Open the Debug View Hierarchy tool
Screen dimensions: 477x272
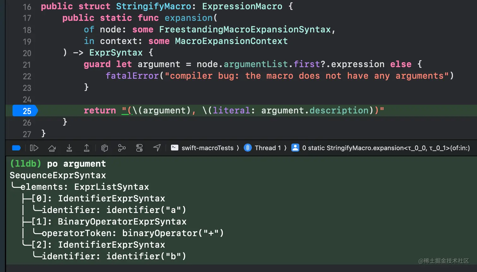tap(104, 148)
